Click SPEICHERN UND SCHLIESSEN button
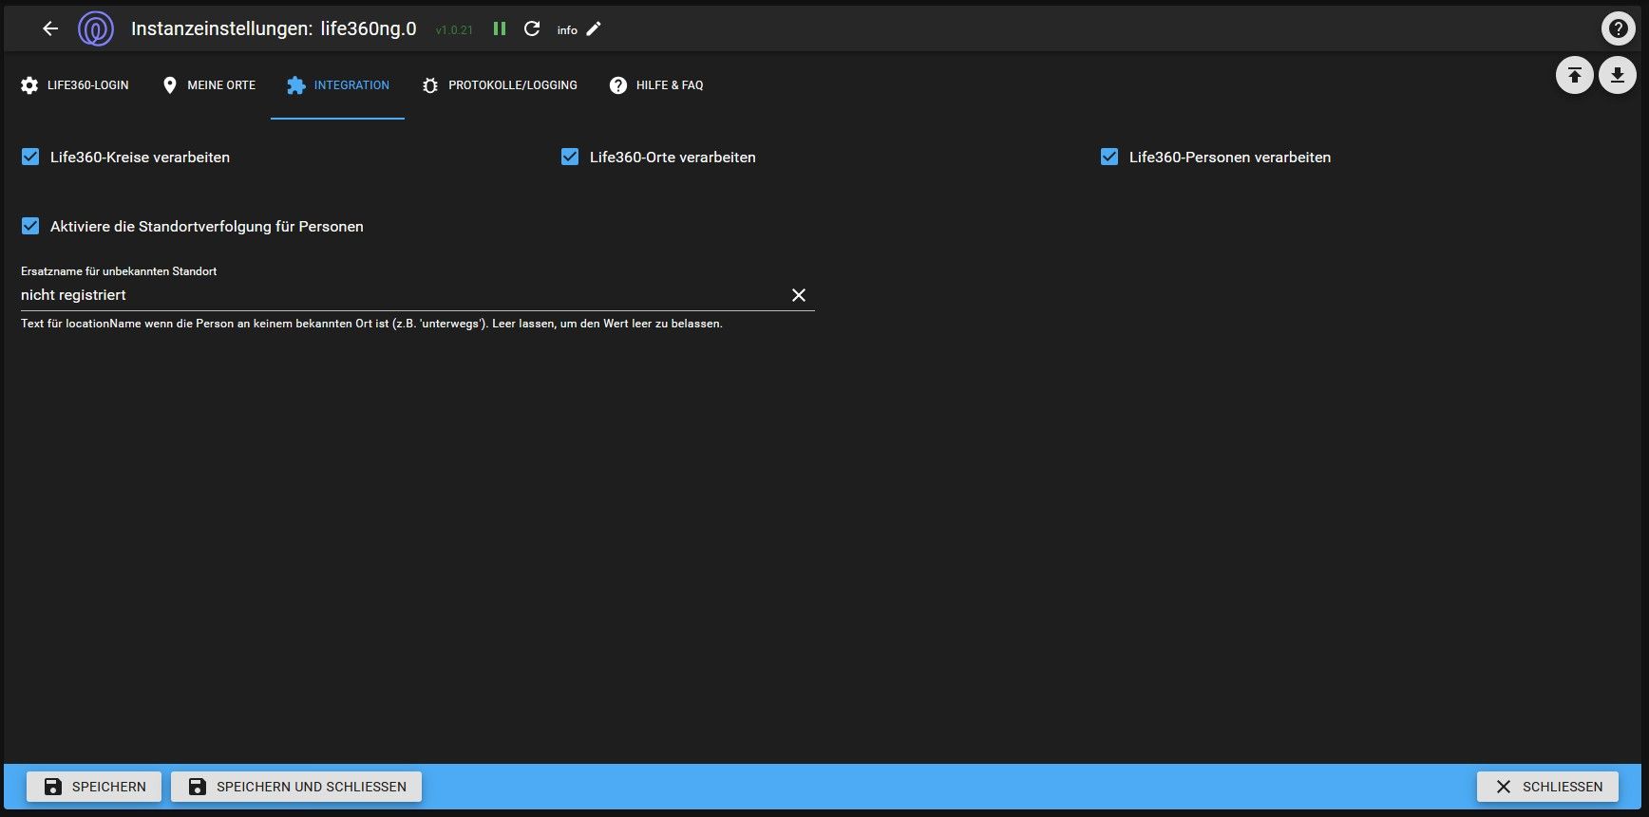The width and height of the screenshot is (1649, 817). coord(296,787)
